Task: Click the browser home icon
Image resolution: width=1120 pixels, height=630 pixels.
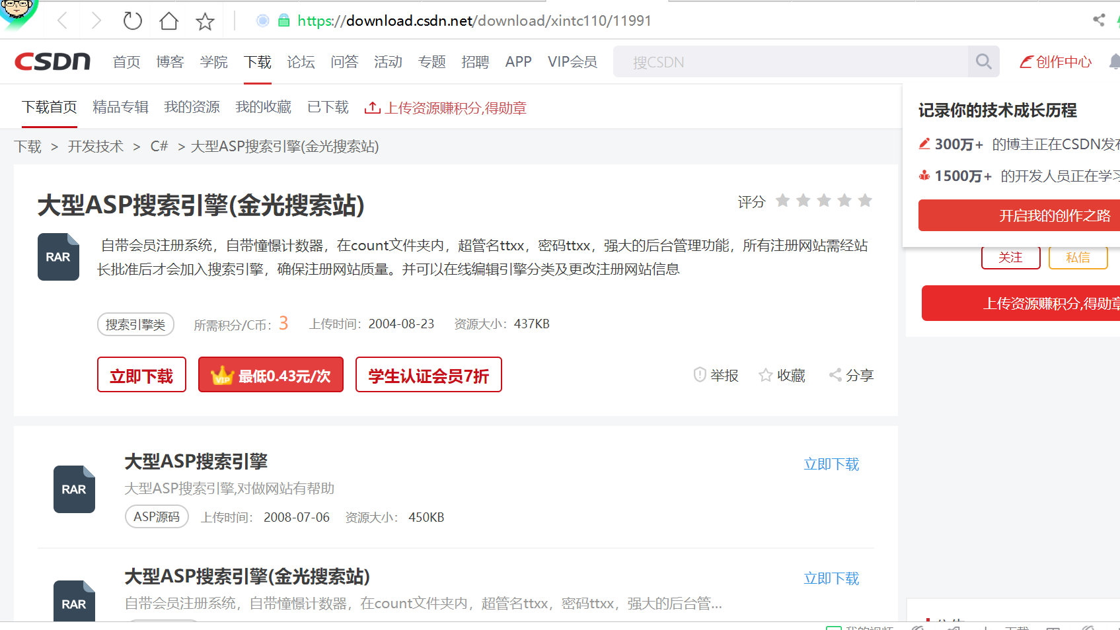Action: click(x=168, y=20)
